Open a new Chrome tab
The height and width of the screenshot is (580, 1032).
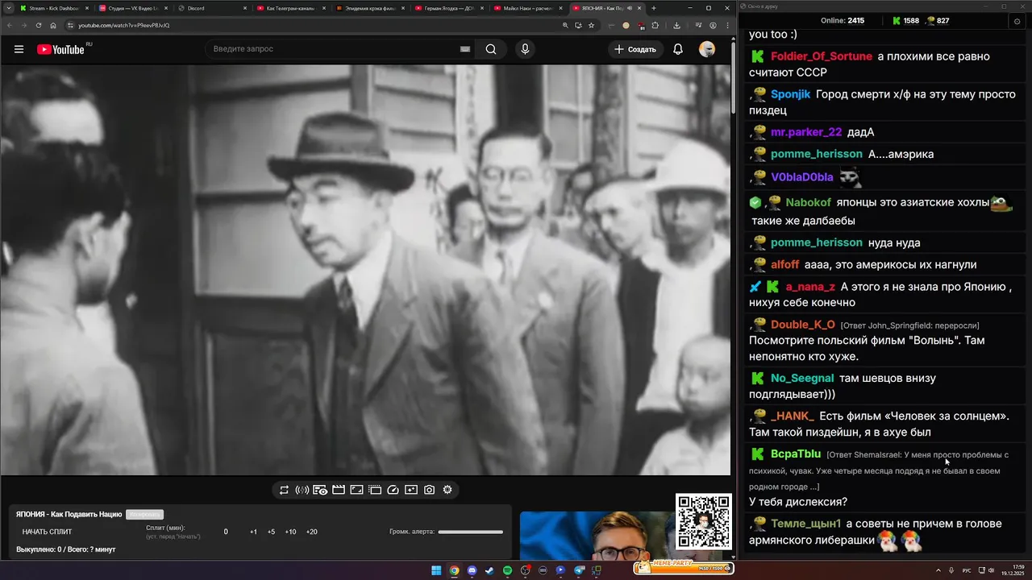point(654,8)
